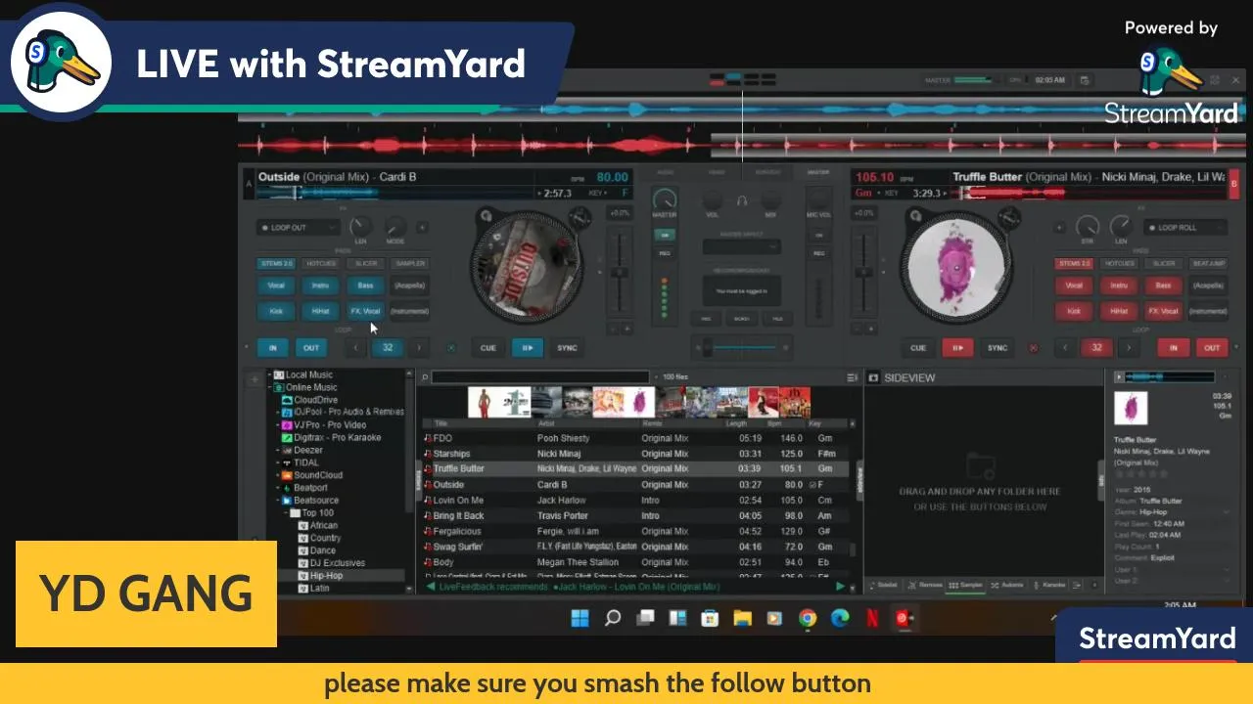Set deck A loop OUT point
Viewport: 1253px width, 704px height.
point(310,348)
